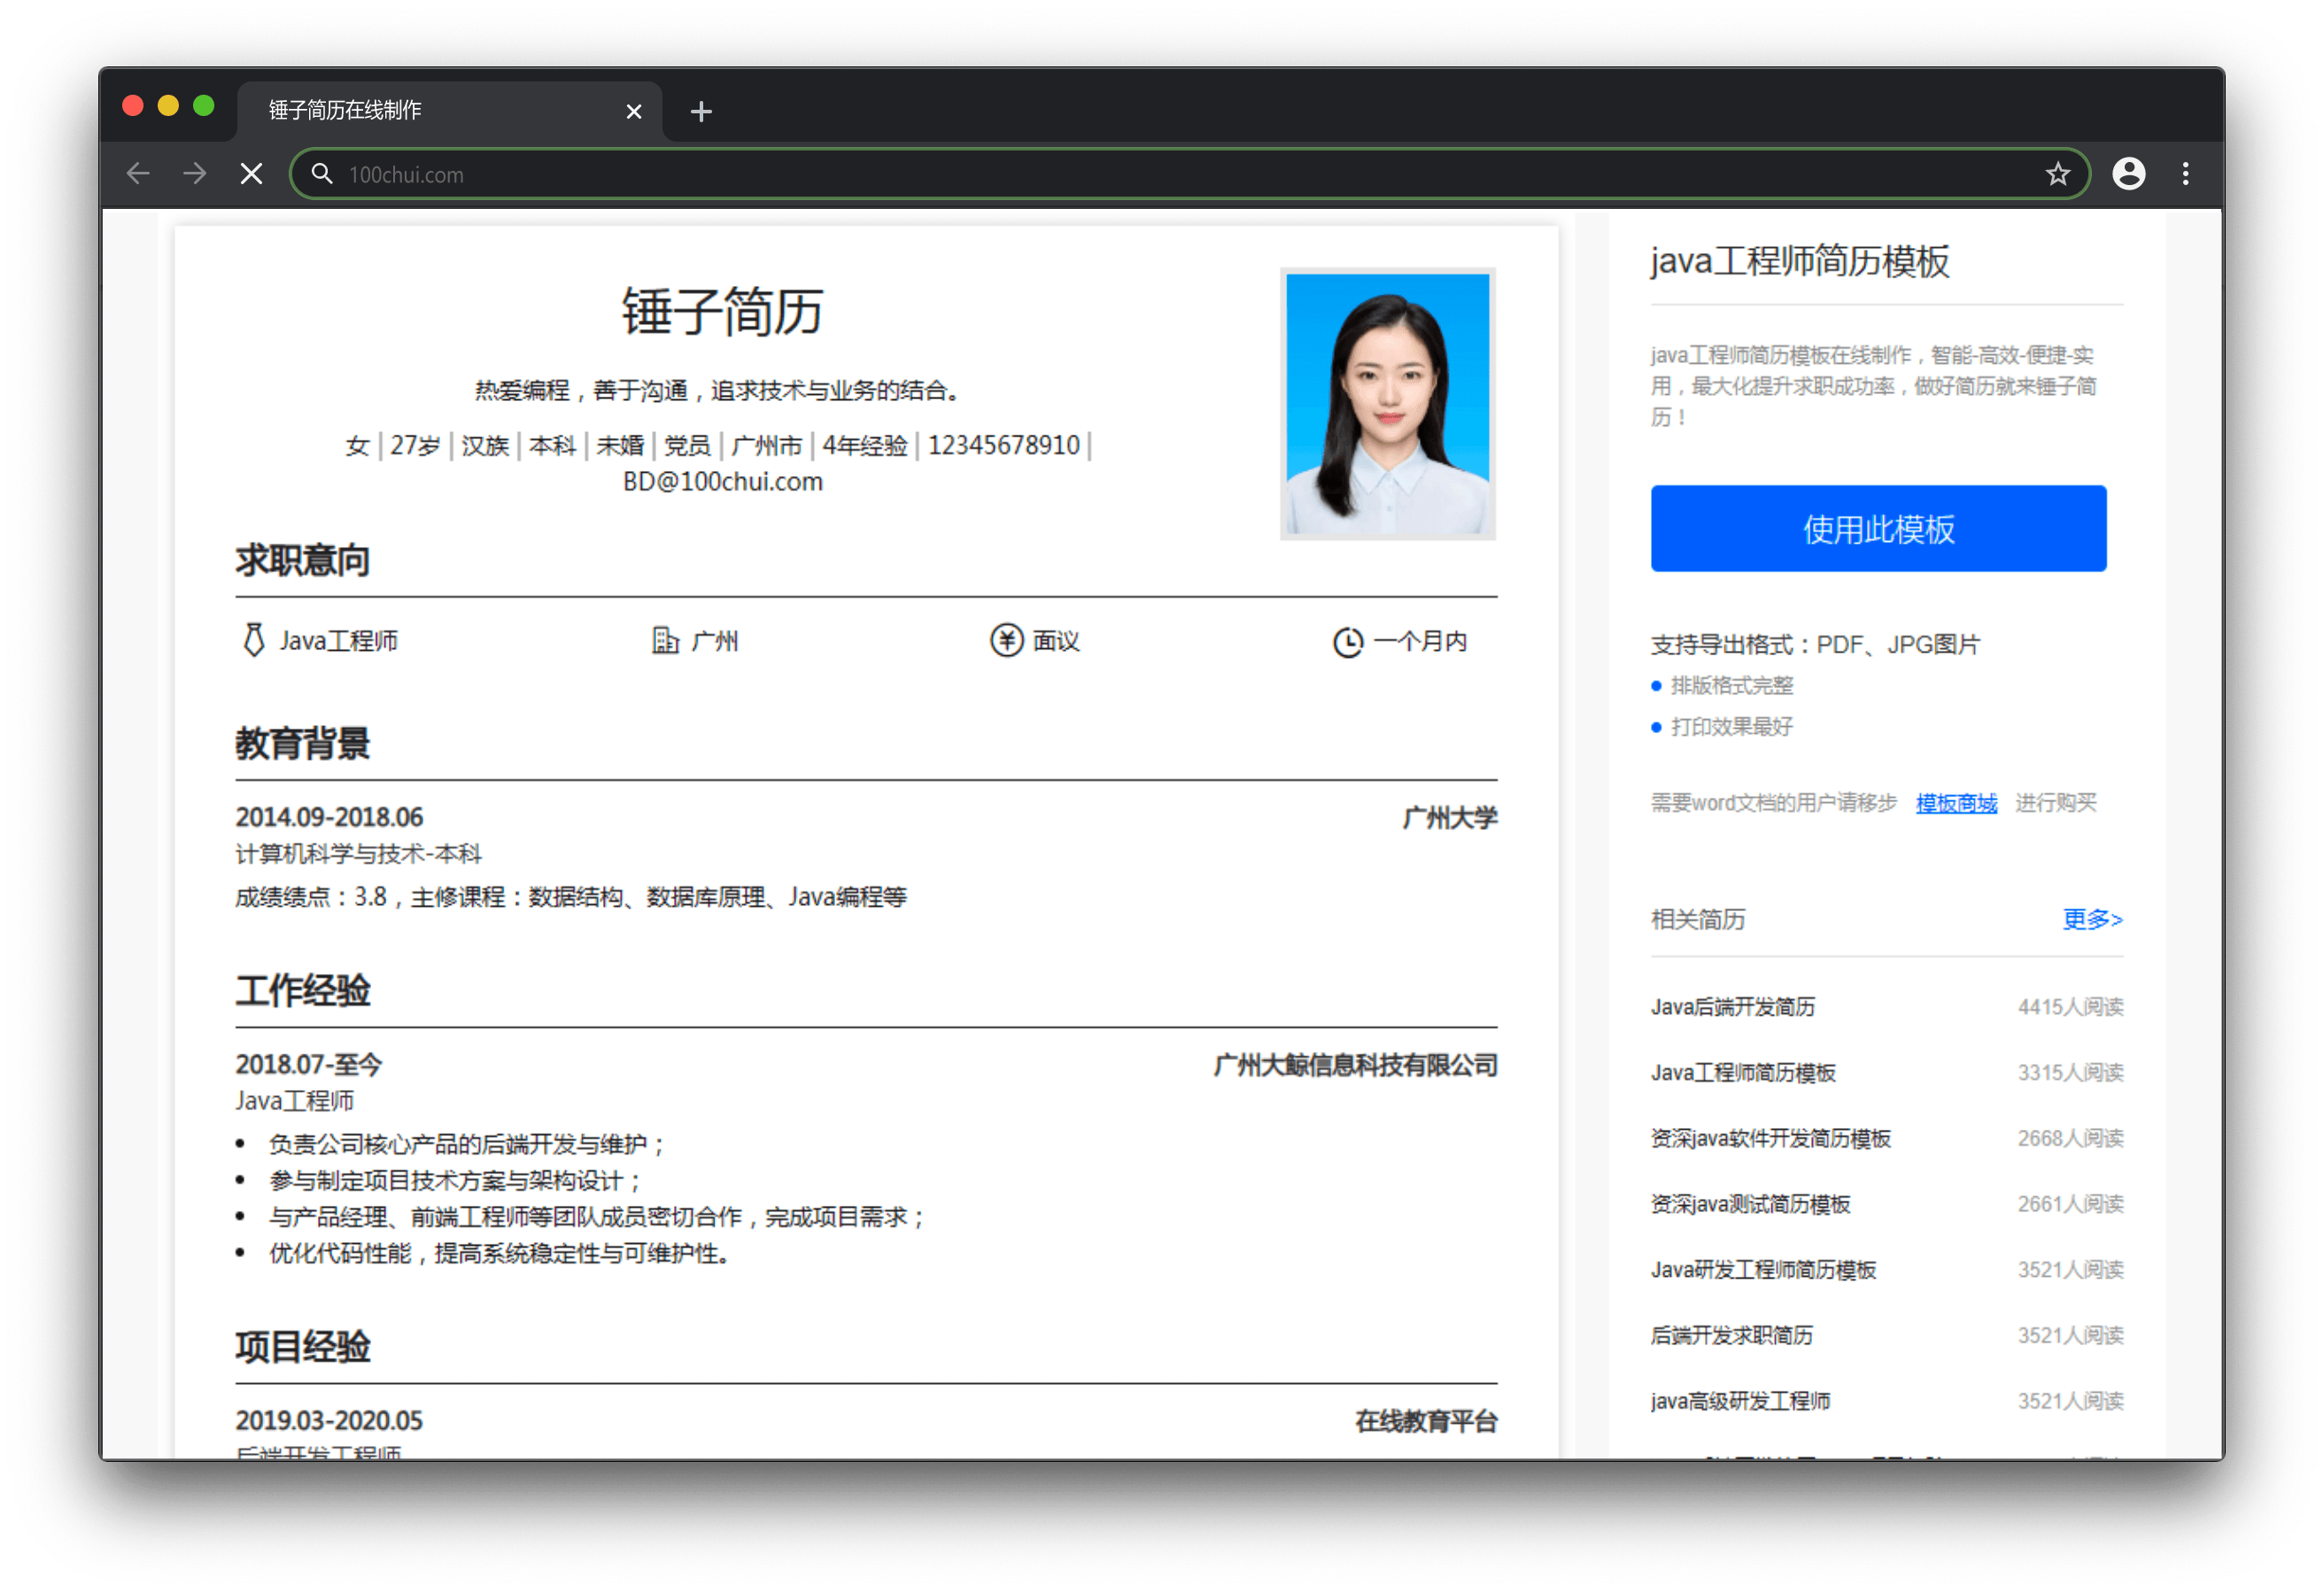
Task: Open the browser three-dot menu
Action: (x=2186, y=174)
